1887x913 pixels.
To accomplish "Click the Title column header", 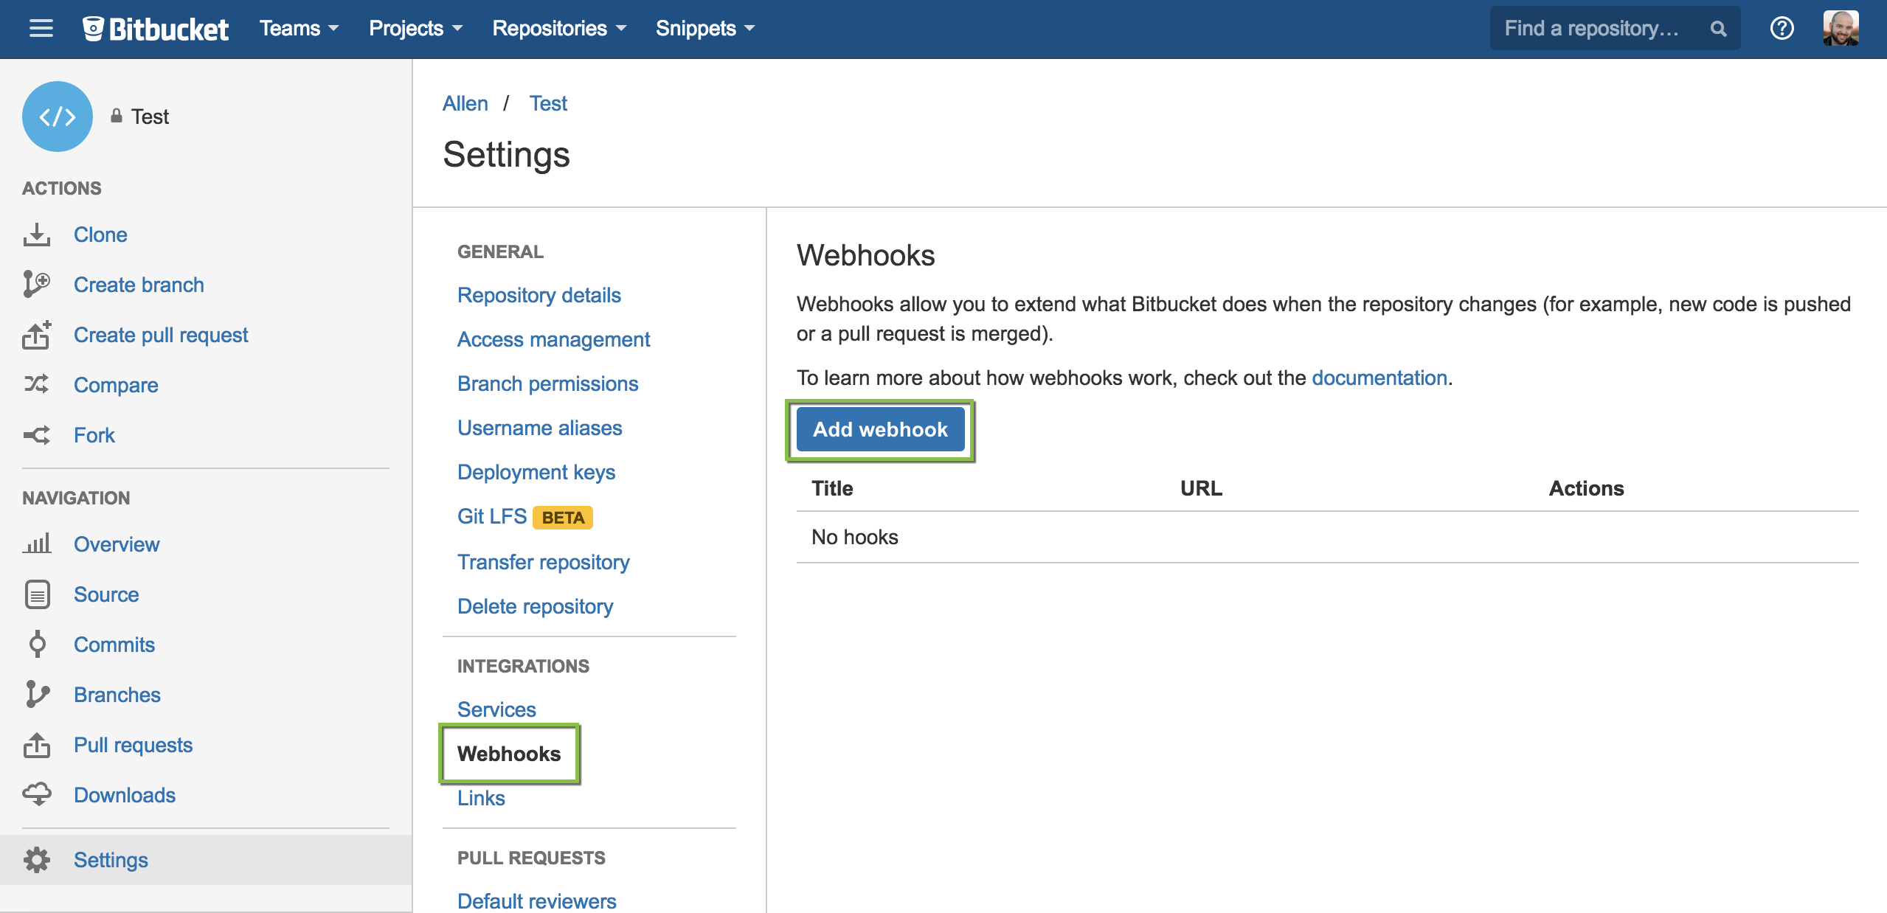I will click(x=832, y=488).
